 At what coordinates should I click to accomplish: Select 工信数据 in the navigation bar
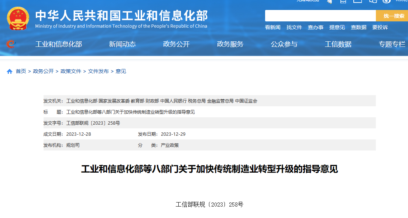click(338, 44)
